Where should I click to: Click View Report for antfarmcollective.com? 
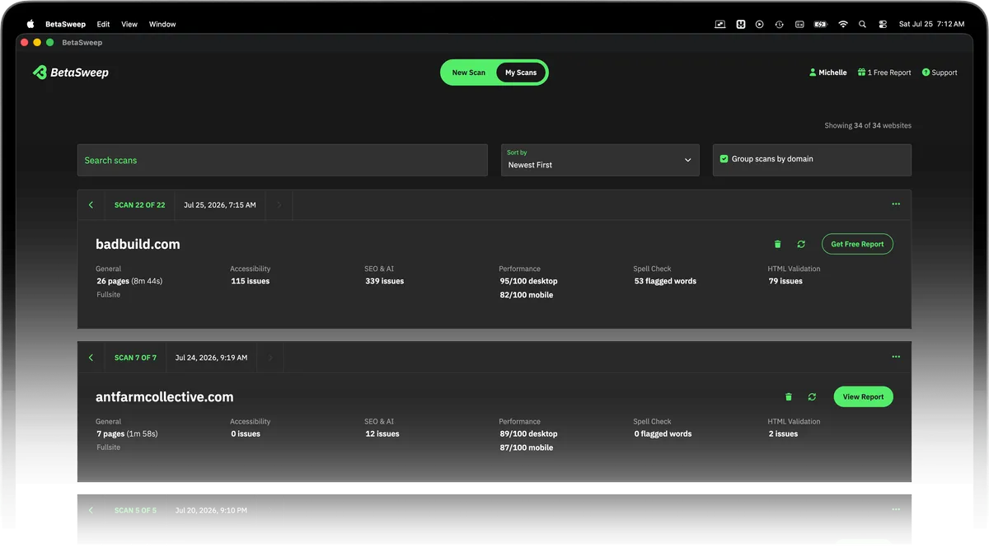[x=863, y=397]
